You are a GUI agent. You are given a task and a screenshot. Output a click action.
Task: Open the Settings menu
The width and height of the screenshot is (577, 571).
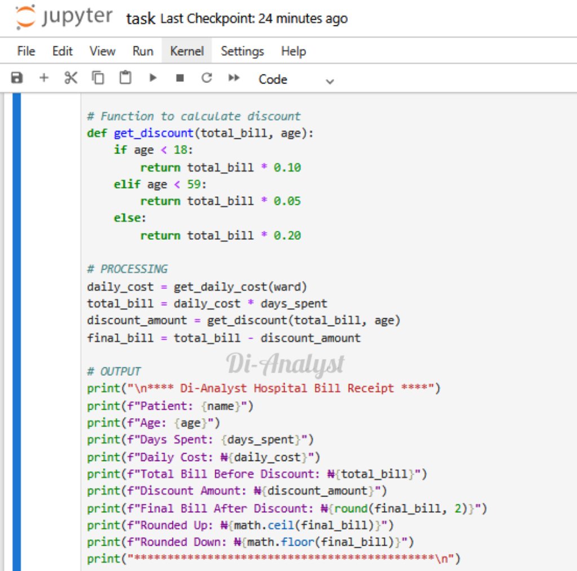pos(242,51)
